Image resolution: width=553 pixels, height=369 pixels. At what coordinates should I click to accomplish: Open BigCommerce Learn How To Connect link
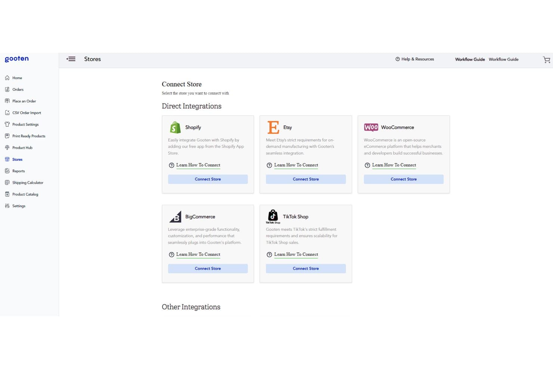click(198, 255)
